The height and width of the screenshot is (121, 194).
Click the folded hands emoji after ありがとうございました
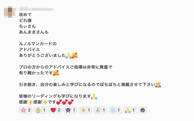click(69, 56)
